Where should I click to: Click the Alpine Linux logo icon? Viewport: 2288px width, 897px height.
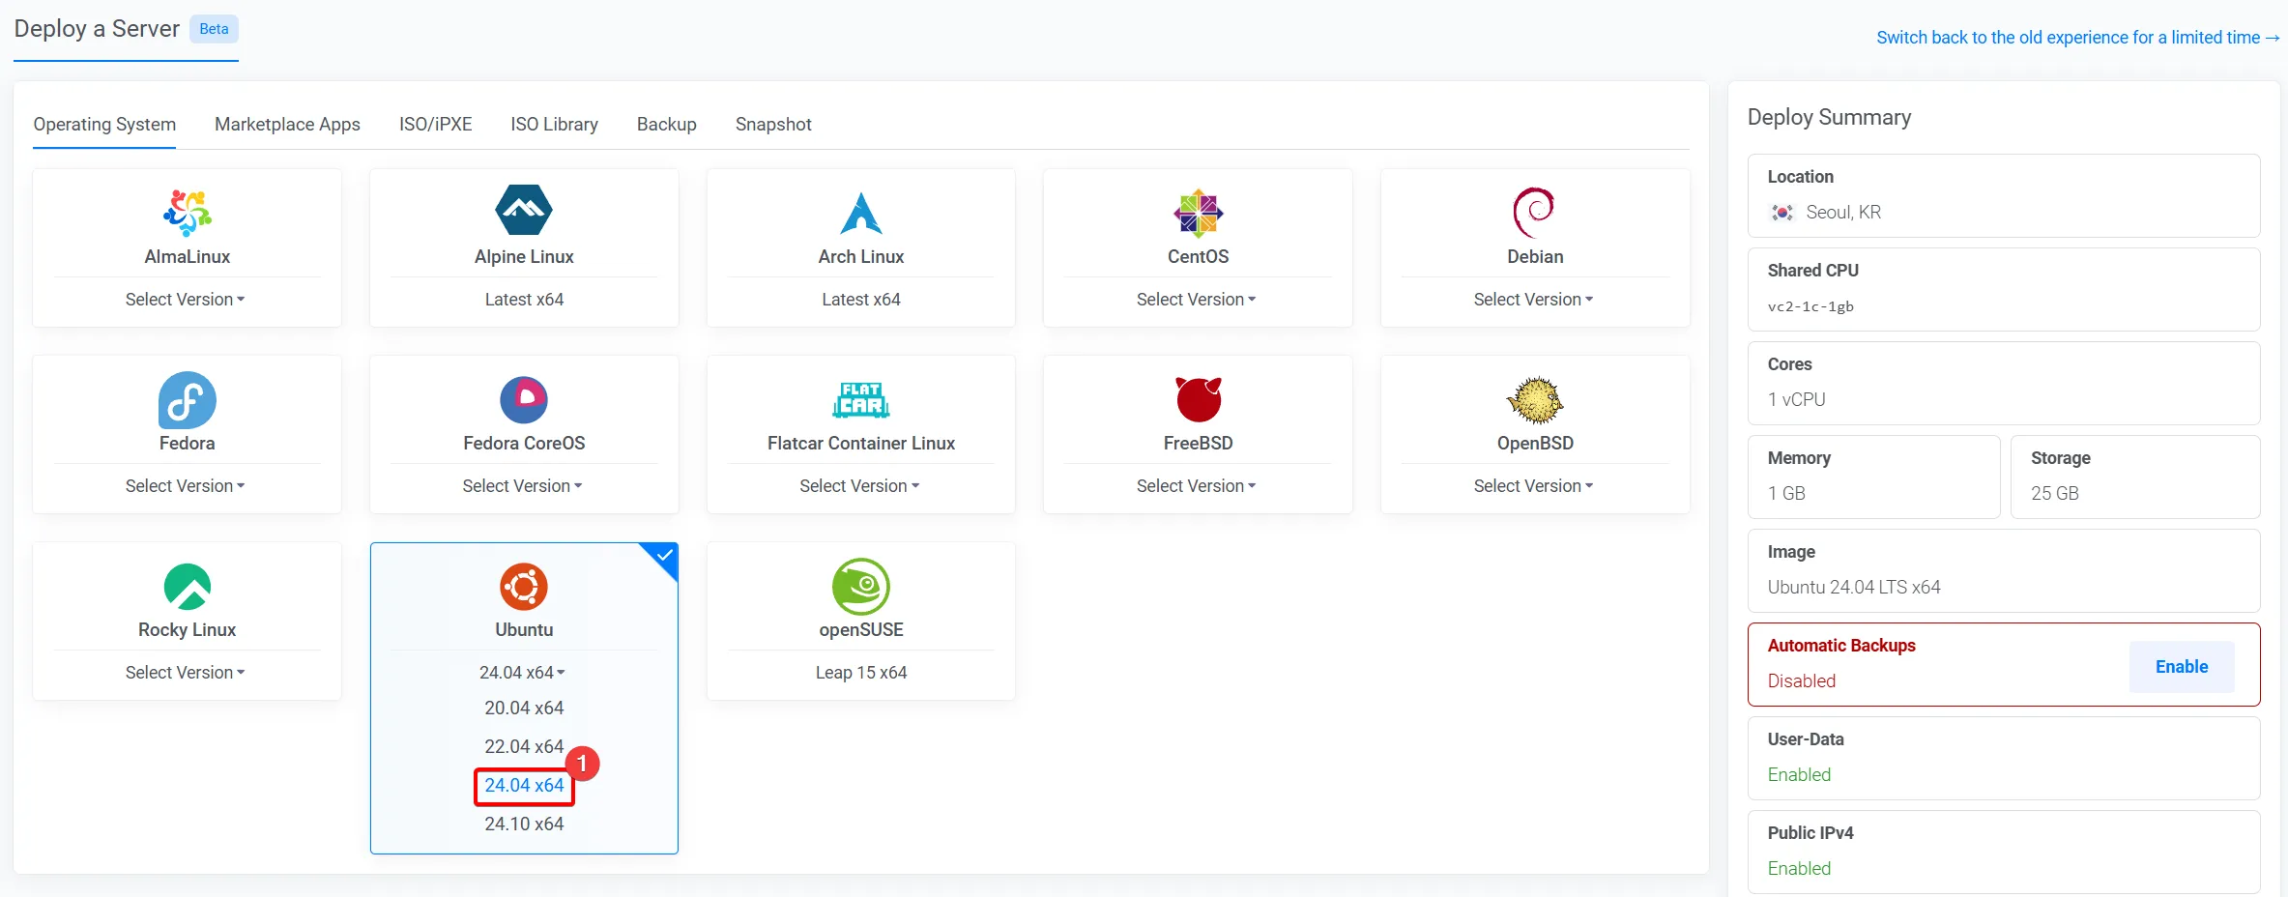click(x=524, y=211)
